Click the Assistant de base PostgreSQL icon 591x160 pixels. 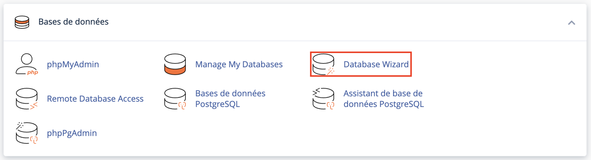pos(323,99)
